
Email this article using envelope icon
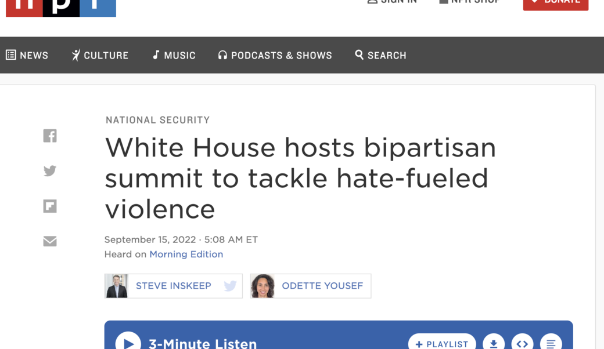50,241
